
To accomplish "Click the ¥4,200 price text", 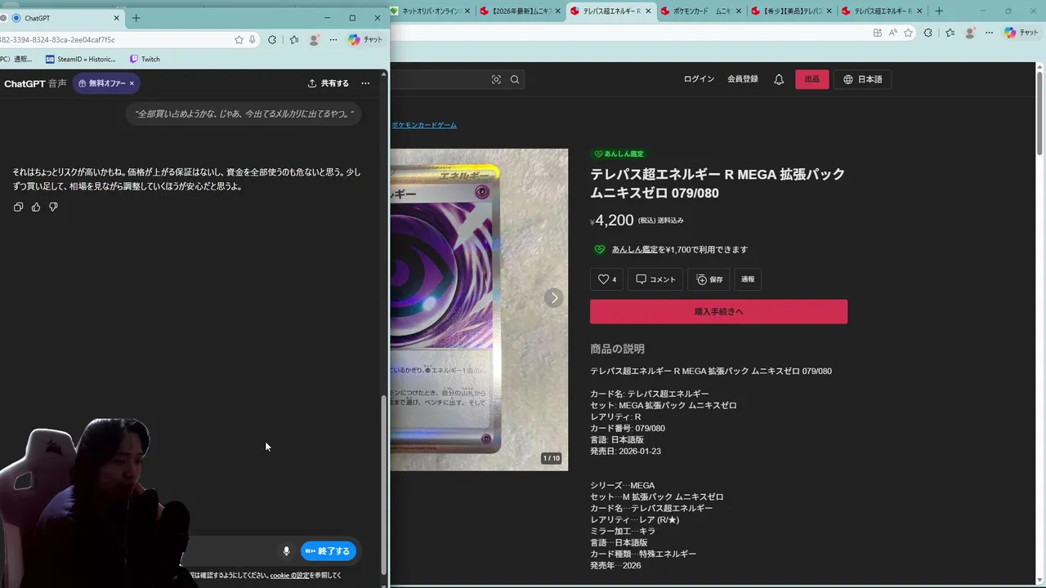I will pos(612,220).
